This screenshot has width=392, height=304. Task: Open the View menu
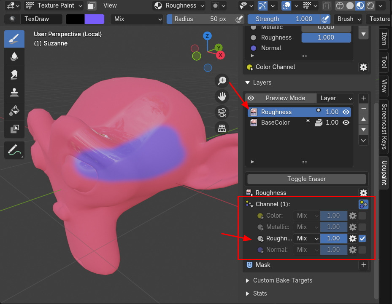(110, 5)
